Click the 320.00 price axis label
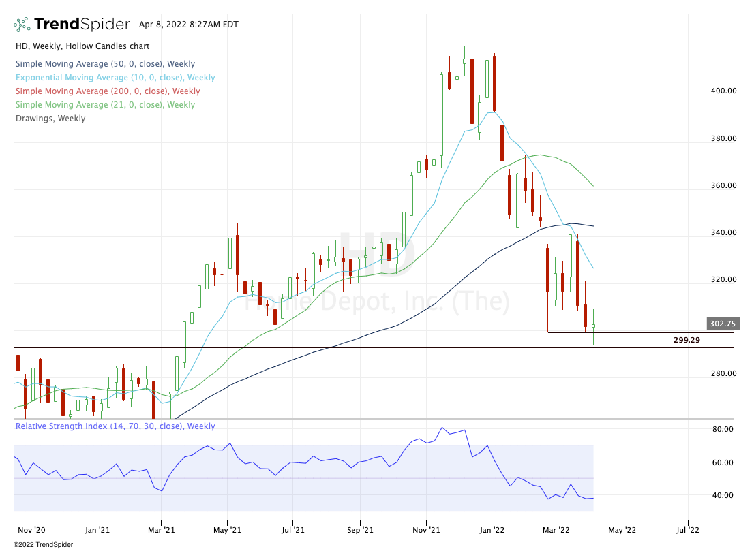 [724, 279]
